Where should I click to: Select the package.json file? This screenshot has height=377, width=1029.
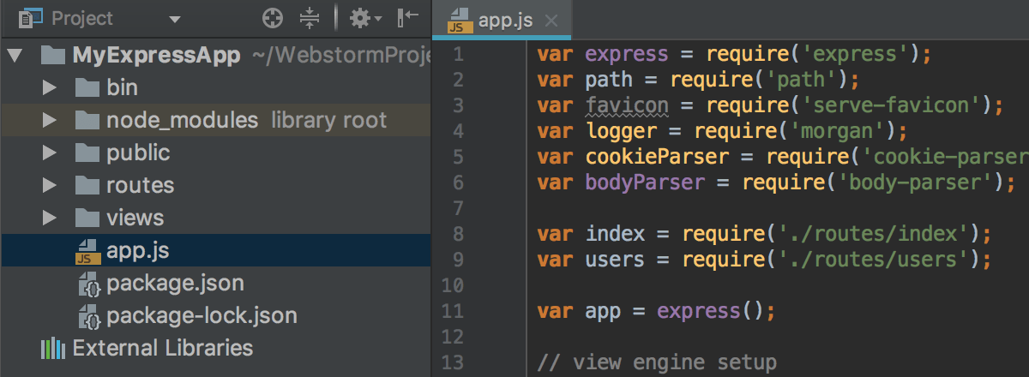(175, 284)
